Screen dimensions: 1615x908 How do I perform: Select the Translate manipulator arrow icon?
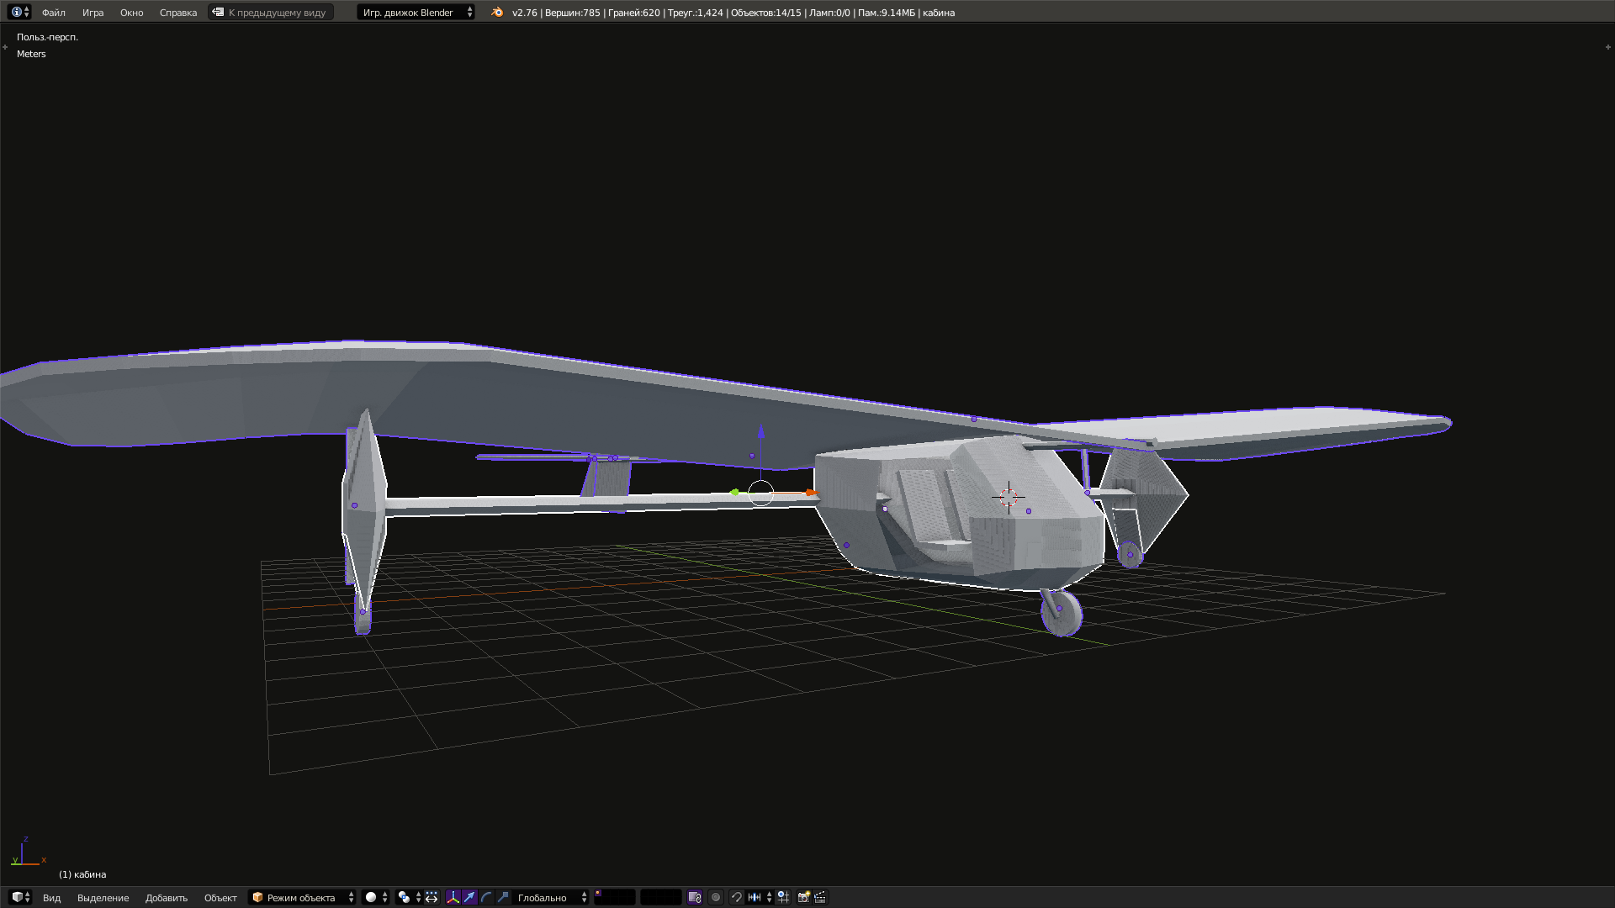point(469,897)
